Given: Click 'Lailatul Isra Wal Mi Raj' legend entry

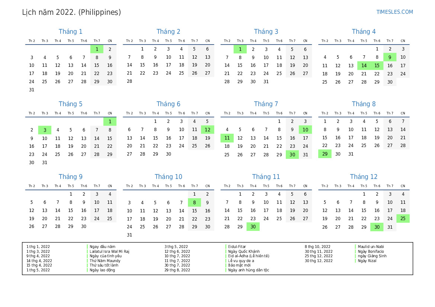Looking at the screenshot, I should pos(109,251).
